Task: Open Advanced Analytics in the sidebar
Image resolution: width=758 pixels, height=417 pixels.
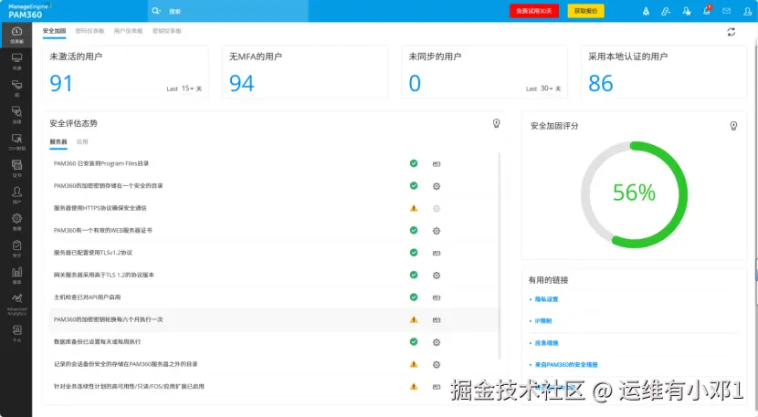Action: tap(16, 305)
